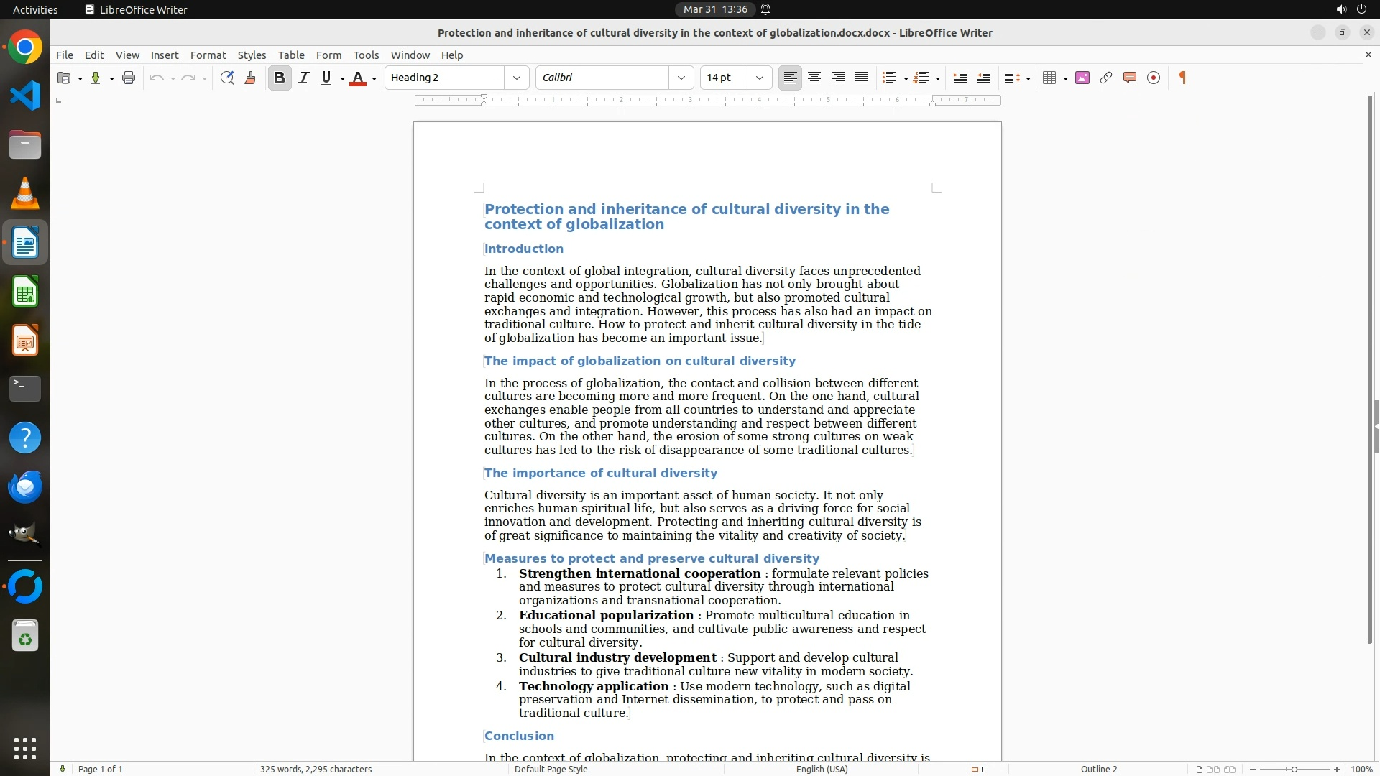The image size is (1380, 776).
Task: Open the Calibri font name dropdown
Action: pos(681,78)
